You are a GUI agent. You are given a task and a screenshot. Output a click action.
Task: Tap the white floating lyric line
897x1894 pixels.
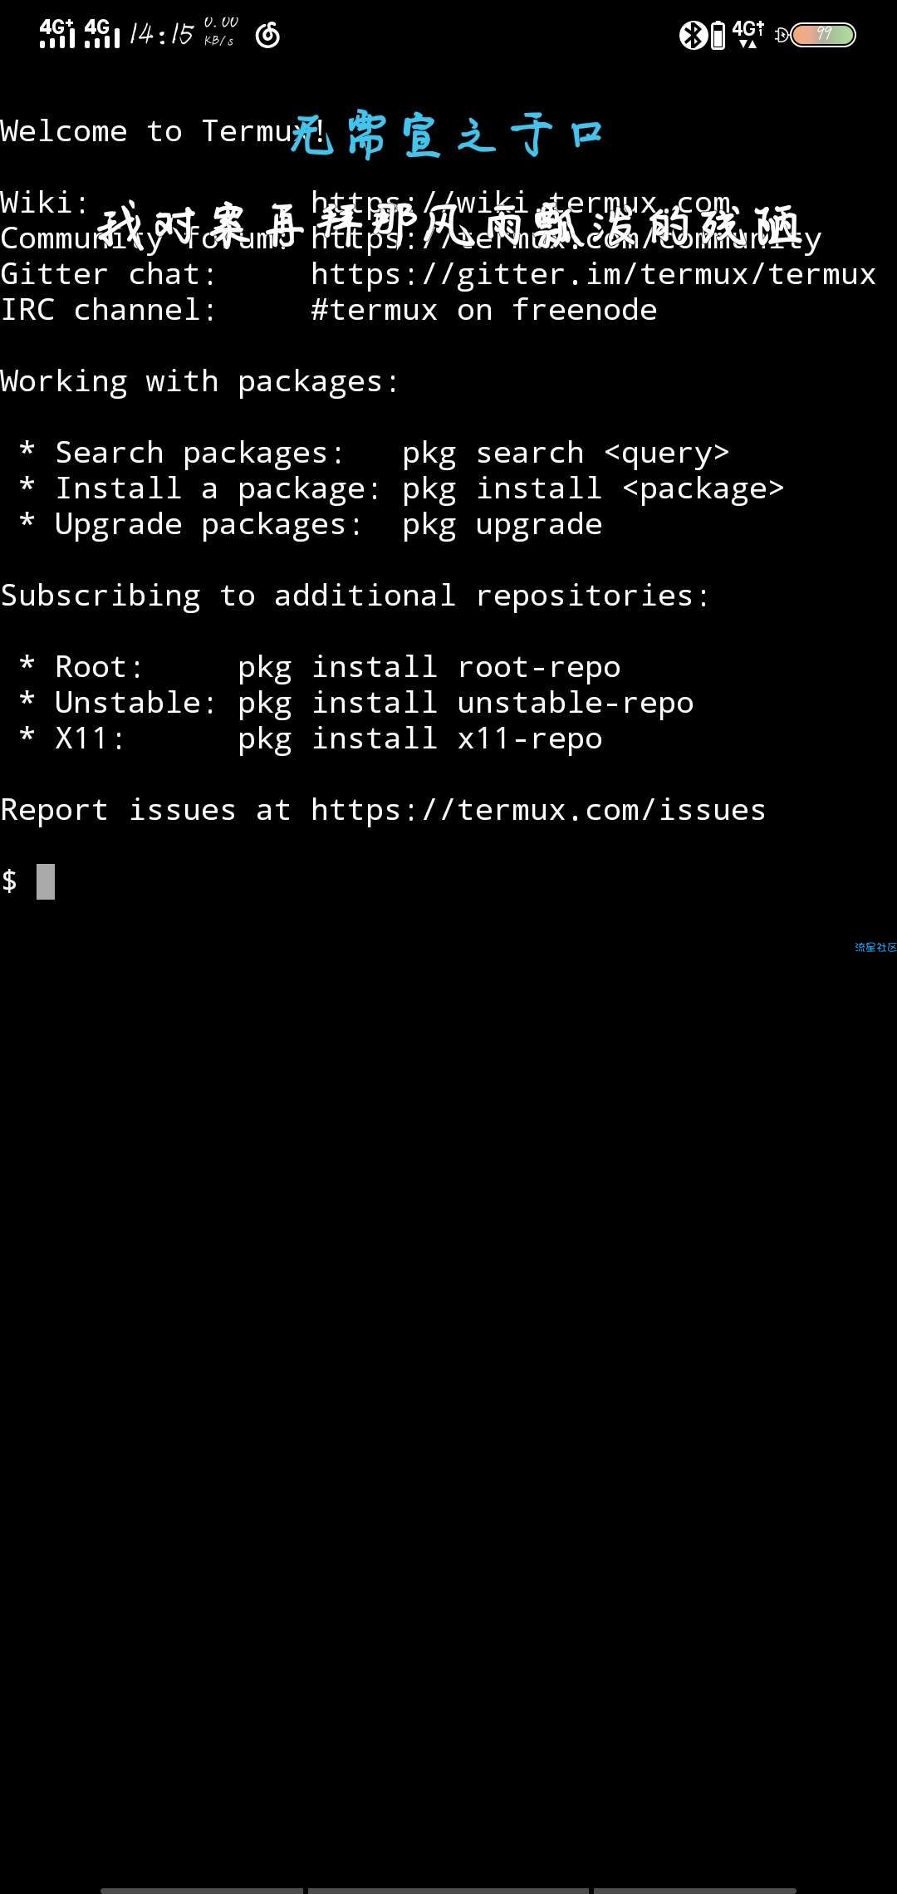point(448,226)
